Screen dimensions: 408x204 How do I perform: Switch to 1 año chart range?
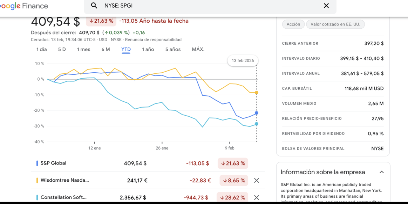tap(148, 49)
